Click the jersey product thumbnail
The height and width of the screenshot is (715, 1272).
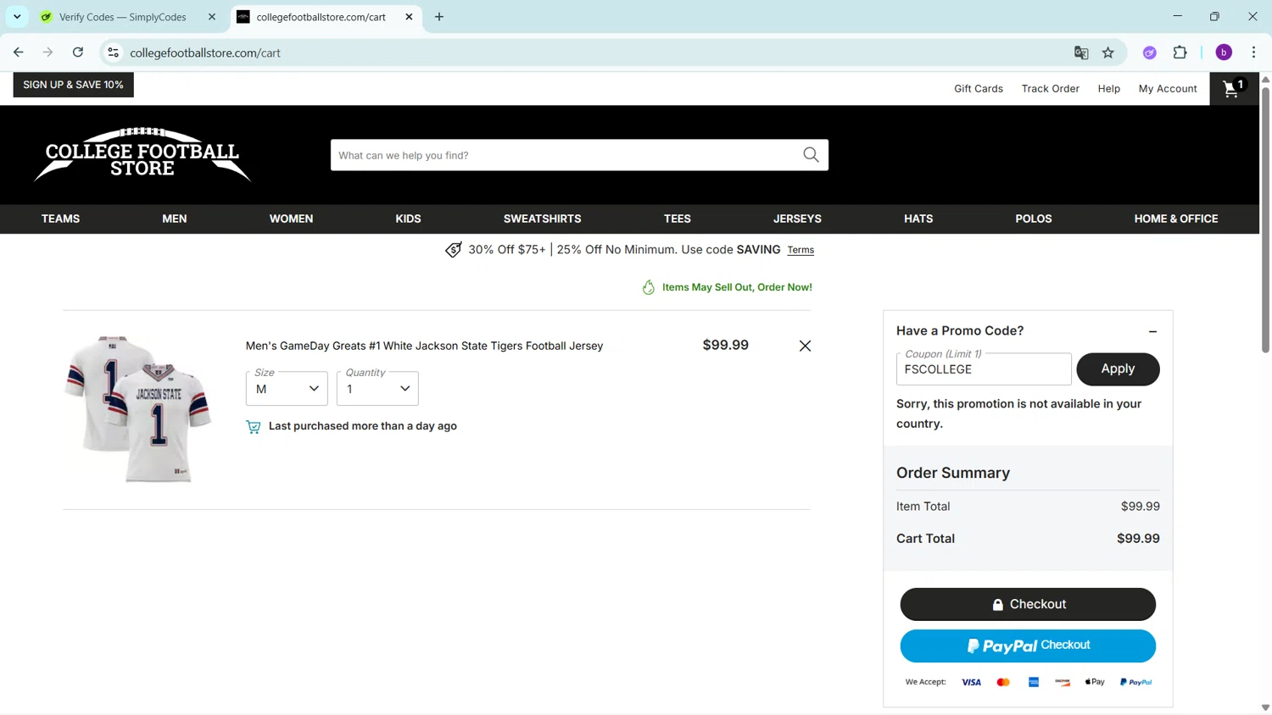click(138, 409)
